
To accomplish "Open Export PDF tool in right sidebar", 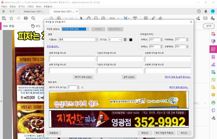I will [x=213, y=41].
